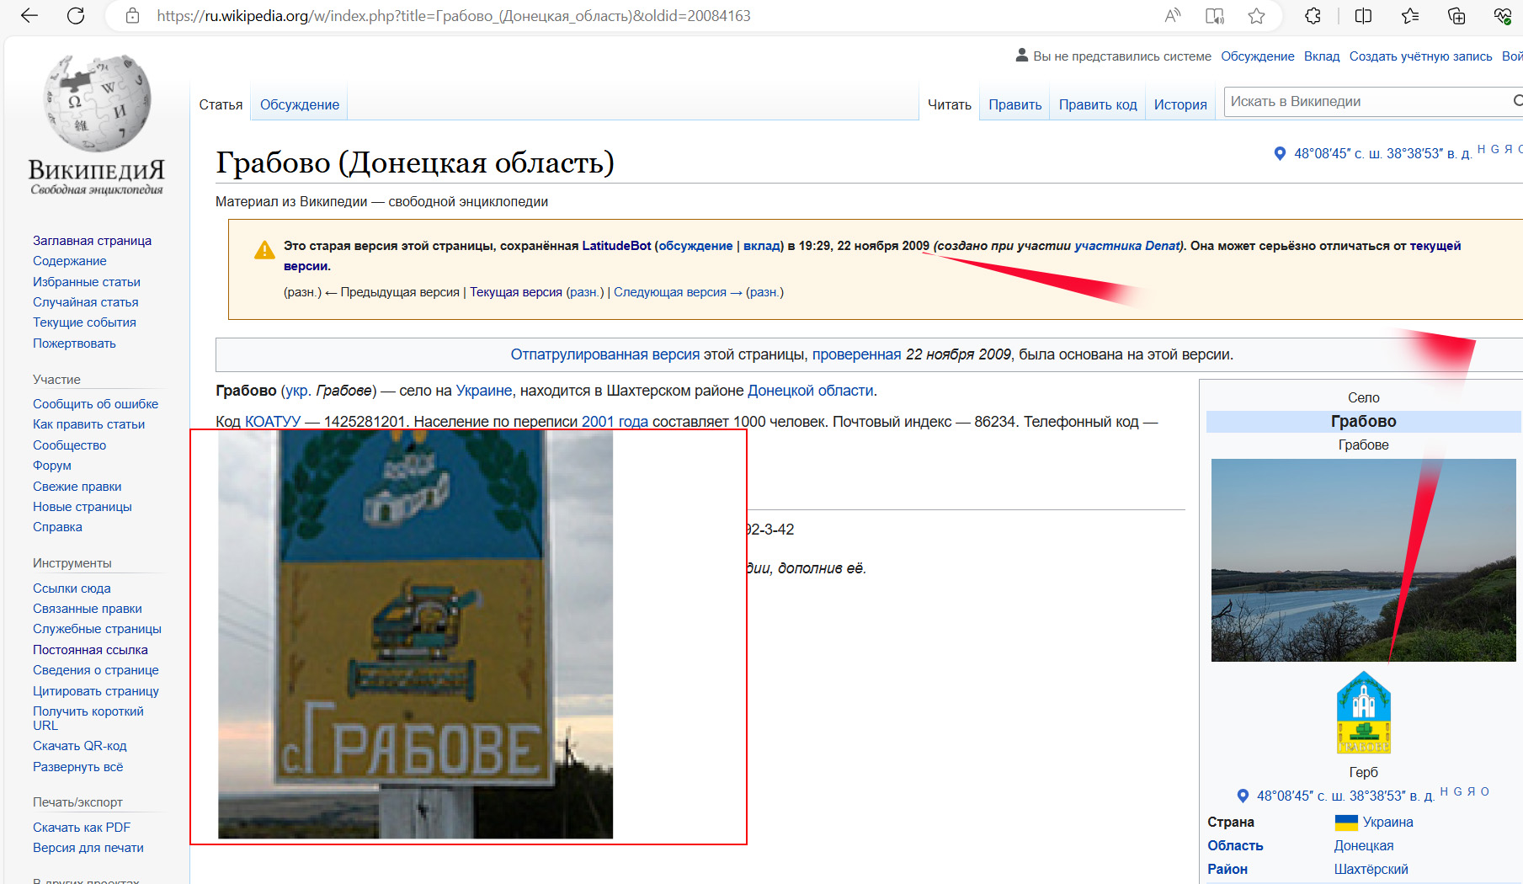Open favorites list icon
Screen dimensions: 1523x884
[x=1410, y=15]
